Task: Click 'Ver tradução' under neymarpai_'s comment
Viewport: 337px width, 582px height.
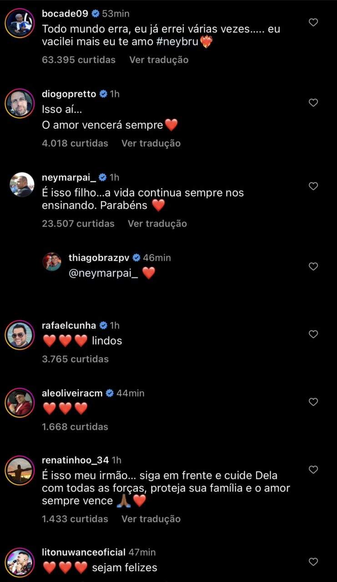Action: pyautogui.click(x=157, y=223)
